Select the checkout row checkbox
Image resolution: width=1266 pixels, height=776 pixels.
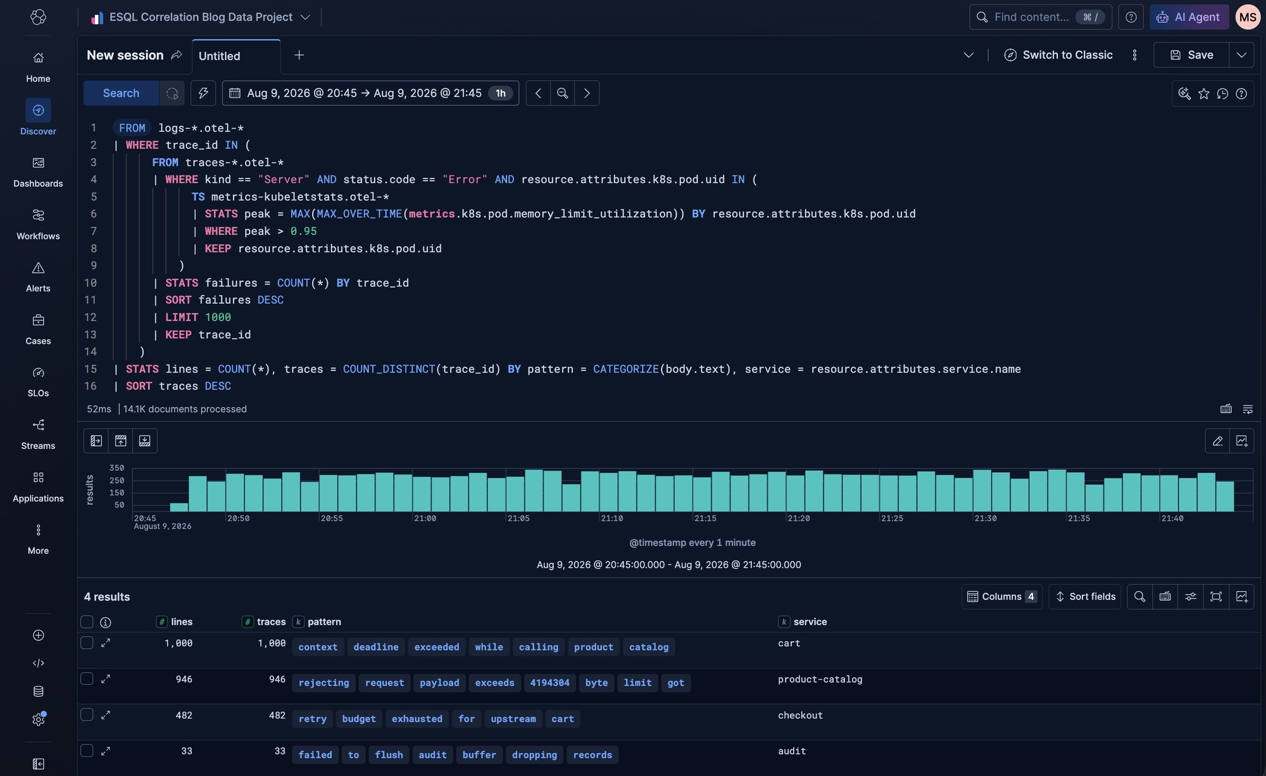87,715
